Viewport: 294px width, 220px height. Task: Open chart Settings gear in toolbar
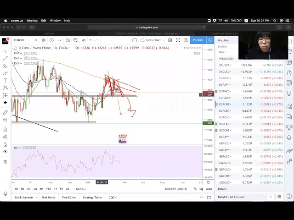coord(170,40)
